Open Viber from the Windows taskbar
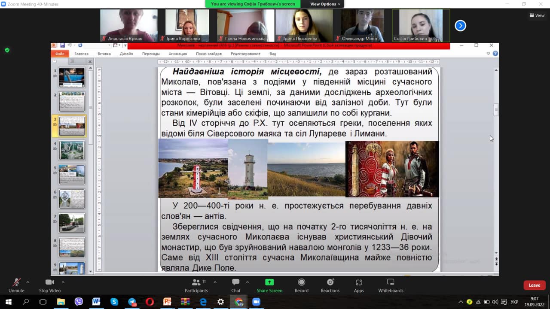This screenshot has width=550, height=309. [79, 302]
